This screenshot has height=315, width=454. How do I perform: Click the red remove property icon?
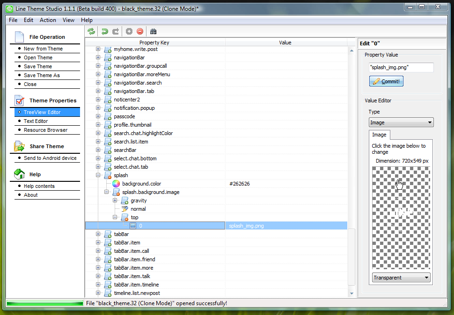pos(140,31)
